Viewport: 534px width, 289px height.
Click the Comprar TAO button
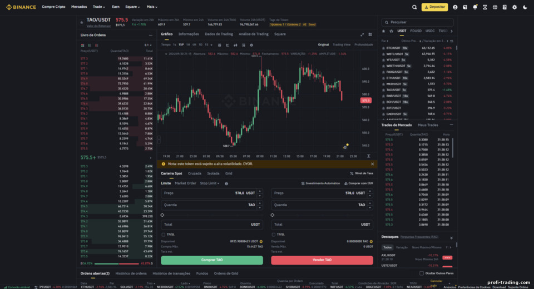[x=212, y=260]
